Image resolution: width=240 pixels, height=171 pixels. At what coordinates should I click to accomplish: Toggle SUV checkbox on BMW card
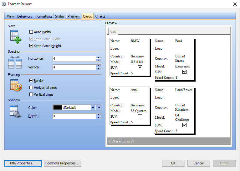140,67
